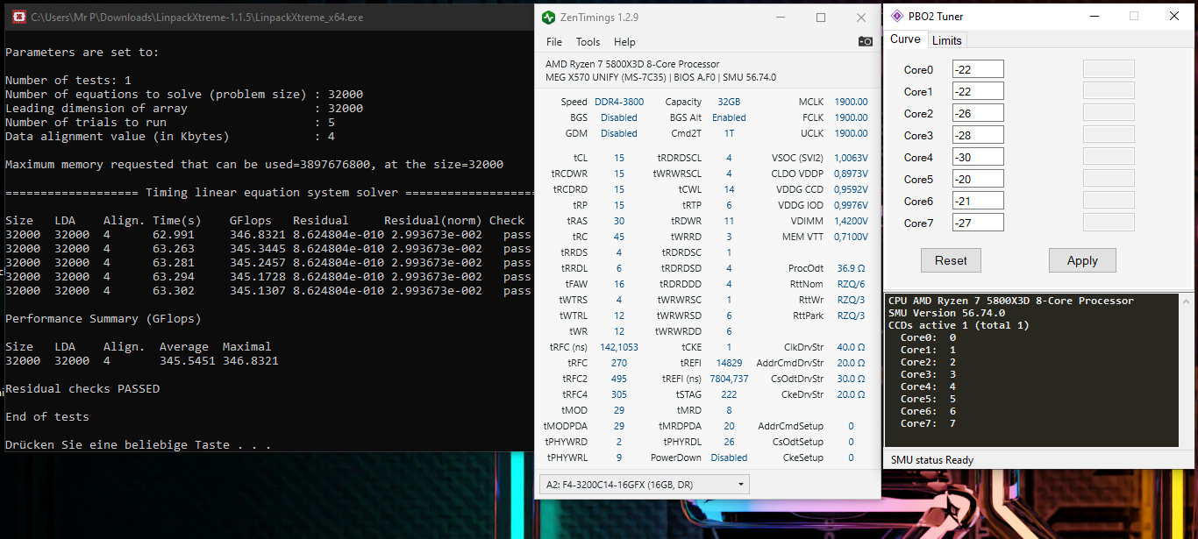
Task: Click the empty field beside Core1 offset
Action: (x=1108, y=89)
